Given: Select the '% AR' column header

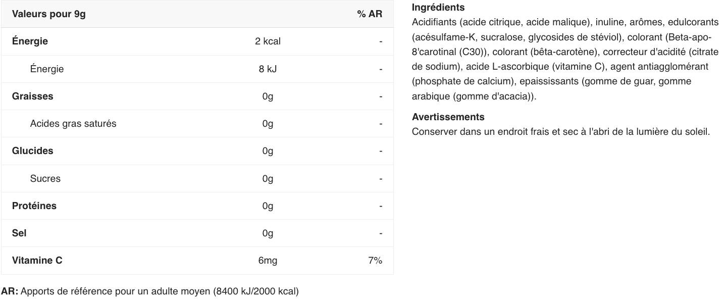Looking at the screenshot, I should [x=370, y=14].
